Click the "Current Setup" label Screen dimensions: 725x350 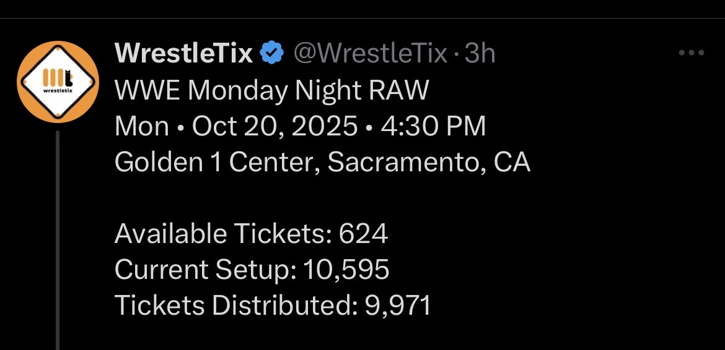click(x=206, y=270)
